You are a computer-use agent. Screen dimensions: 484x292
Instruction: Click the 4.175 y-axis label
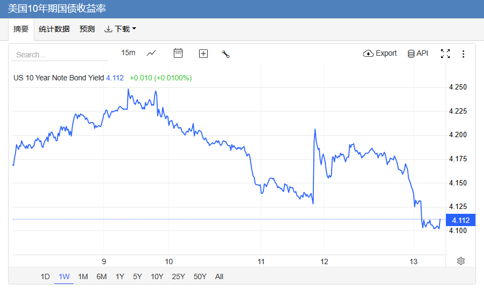pyautogui.click(x=458, y=159)
